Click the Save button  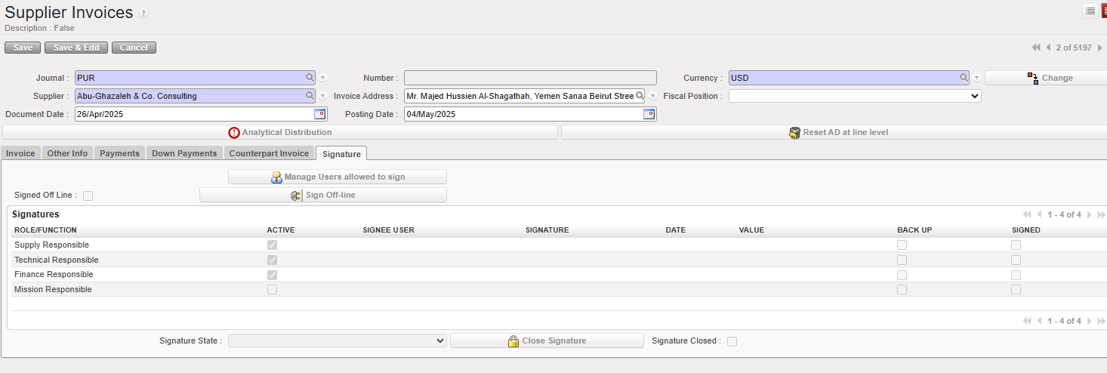(x=23, y=48)
